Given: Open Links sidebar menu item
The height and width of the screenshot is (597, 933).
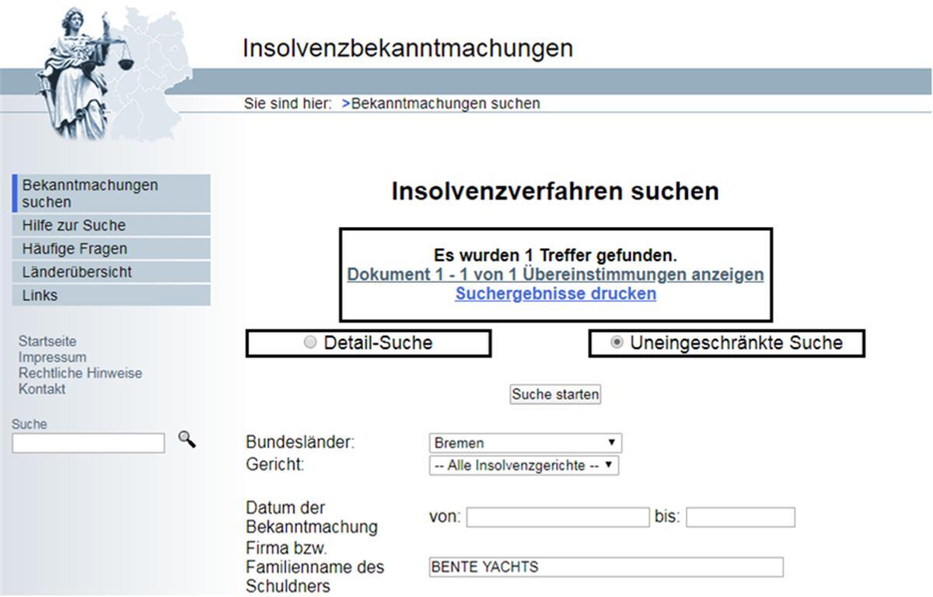Looking at the screenshot, I should coord(40,295).
